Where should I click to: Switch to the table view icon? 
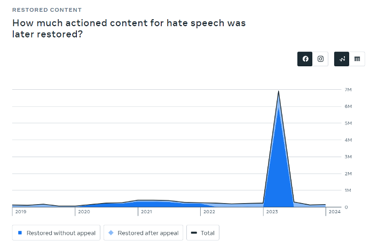[x=357, y=59]
